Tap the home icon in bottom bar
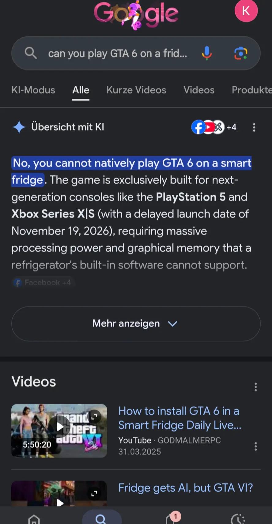Screen dimensions: 272x524 (34, 519)
